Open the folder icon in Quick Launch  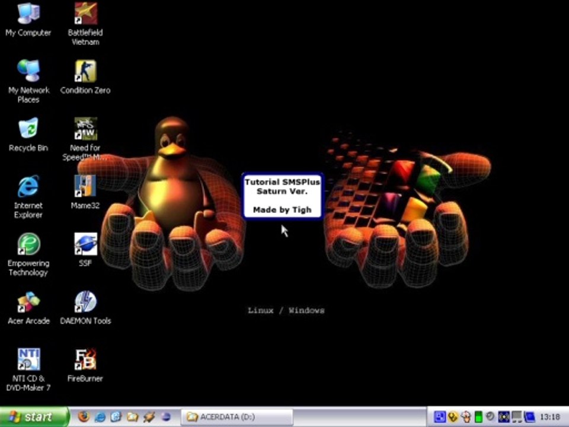pos(132,417)
